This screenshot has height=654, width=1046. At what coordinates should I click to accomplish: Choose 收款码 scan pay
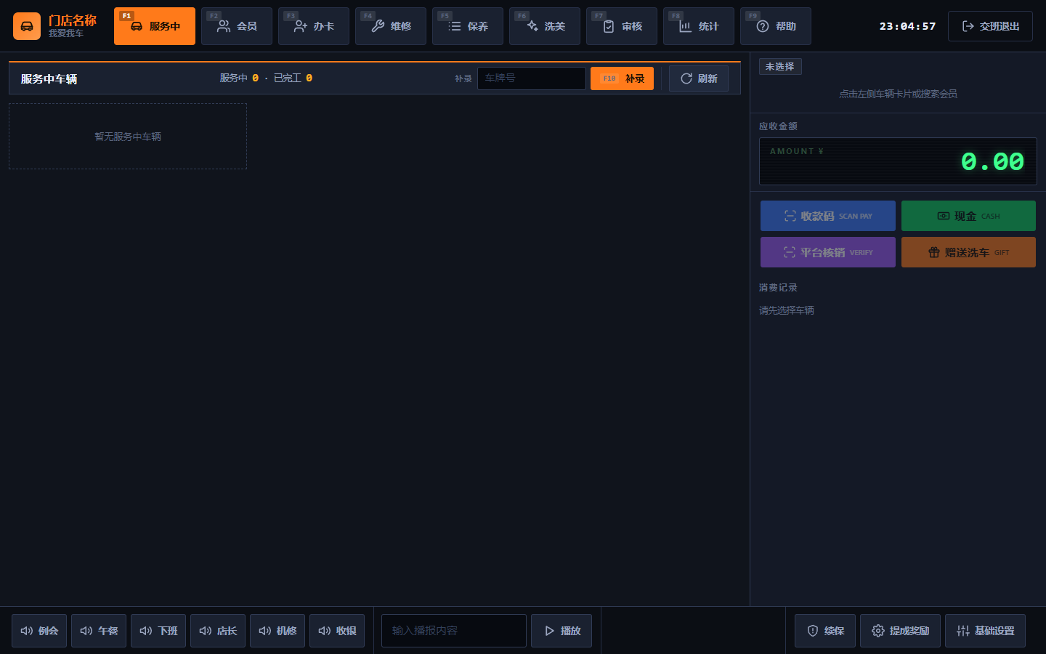(x=828, y=216)
